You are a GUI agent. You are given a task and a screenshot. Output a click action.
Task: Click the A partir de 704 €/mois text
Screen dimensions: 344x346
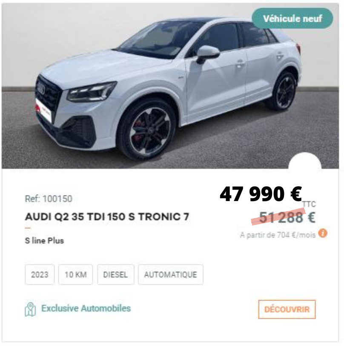click(x=278, y=235)
